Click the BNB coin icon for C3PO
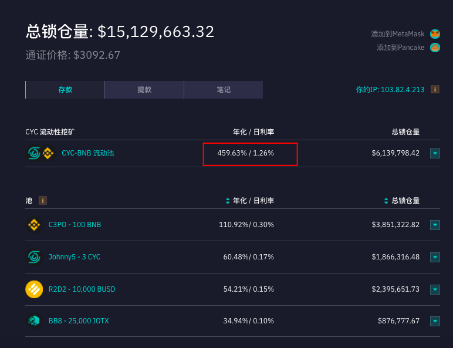 pyautogui.click(x=34, y=225)
